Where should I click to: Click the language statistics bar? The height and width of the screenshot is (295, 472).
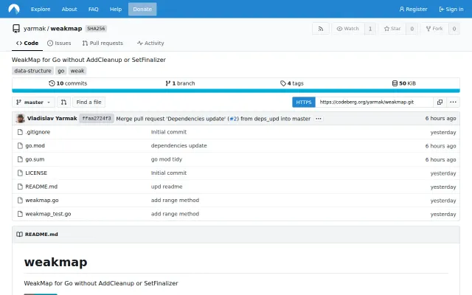pyautogui.click(x=236, y=91)
